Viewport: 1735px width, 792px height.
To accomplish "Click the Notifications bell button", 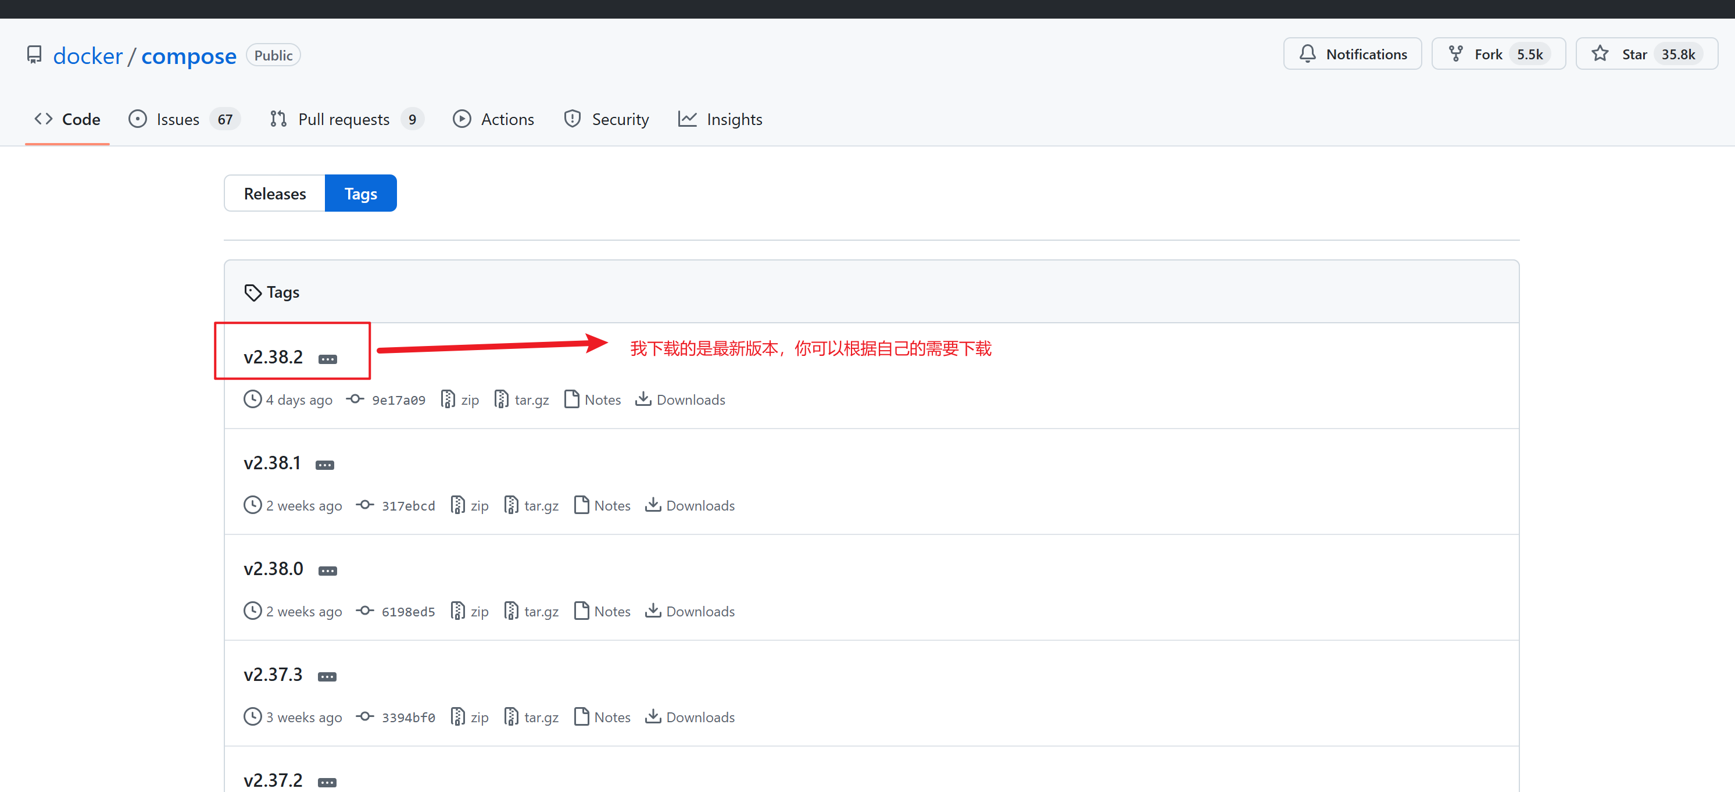I will pos(1352,54).
